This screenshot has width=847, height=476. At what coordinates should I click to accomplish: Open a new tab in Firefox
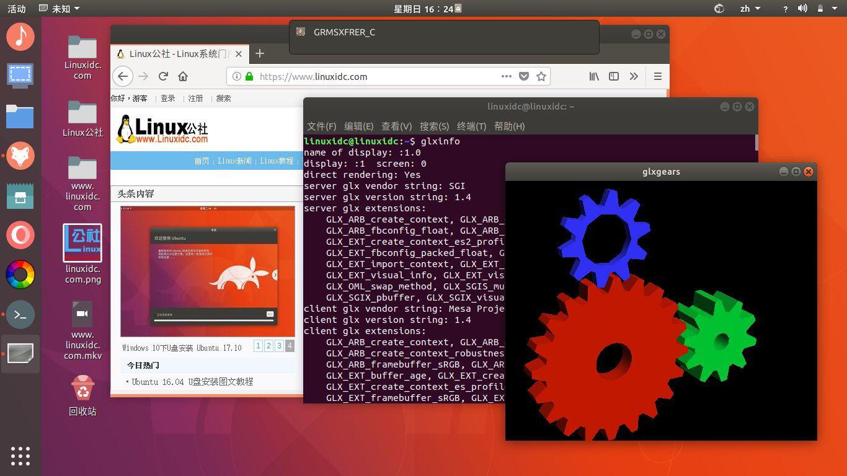pos(260,53)
